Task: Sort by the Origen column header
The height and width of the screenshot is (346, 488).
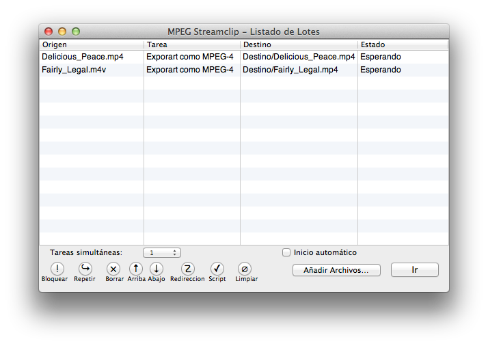Action: pyautogui.click(x=91, y=44)
